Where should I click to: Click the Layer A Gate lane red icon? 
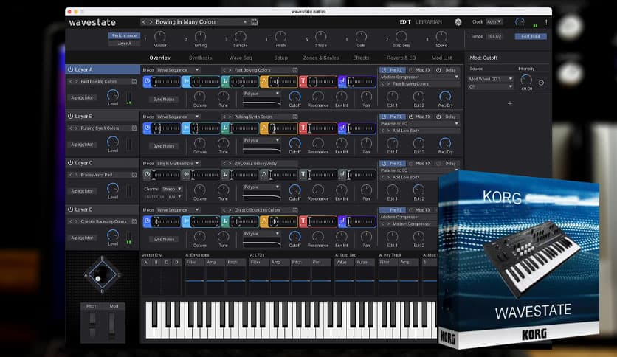pyautogui.click(x=303, y=81)
